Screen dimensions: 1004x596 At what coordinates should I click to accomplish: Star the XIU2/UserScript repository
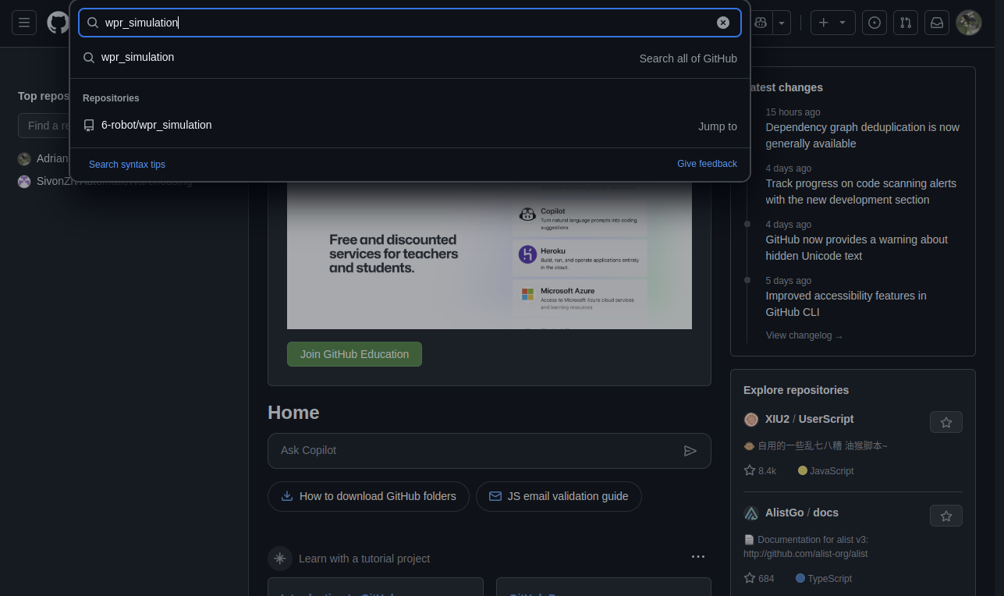click(946, 422)
